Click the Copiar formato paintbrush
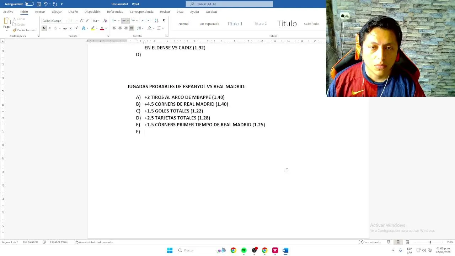The image size is (455, 256). pos(25,30)
